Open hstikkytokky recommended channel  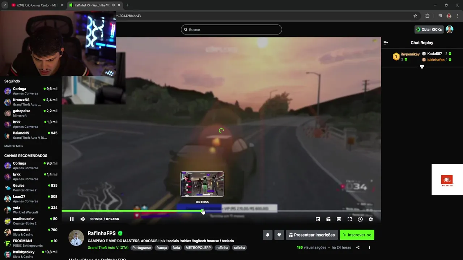coord(31,254)
